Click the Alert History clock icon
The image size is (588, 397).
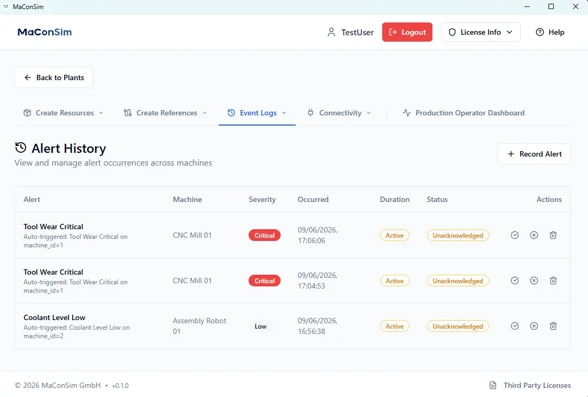21,147
